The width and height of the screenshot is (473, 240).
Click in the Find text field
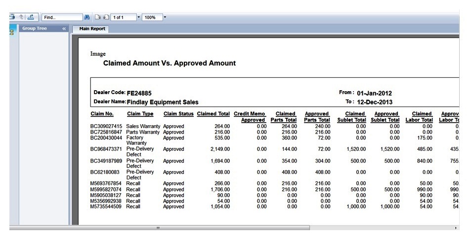click(61, 17)
